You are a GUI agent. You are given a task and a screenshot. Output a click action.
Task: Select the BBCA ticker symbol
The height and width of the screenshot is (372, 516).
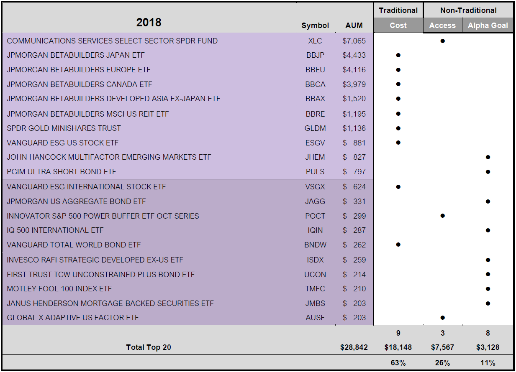click(x=315, y=84)
